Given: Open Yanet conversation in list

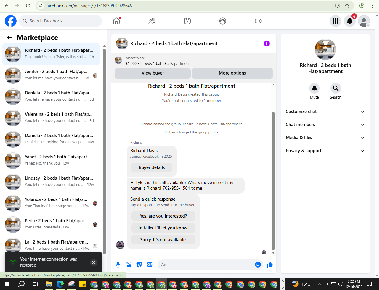Looking at the screenshot, I should pyautogui.click(x=51, y=161).
